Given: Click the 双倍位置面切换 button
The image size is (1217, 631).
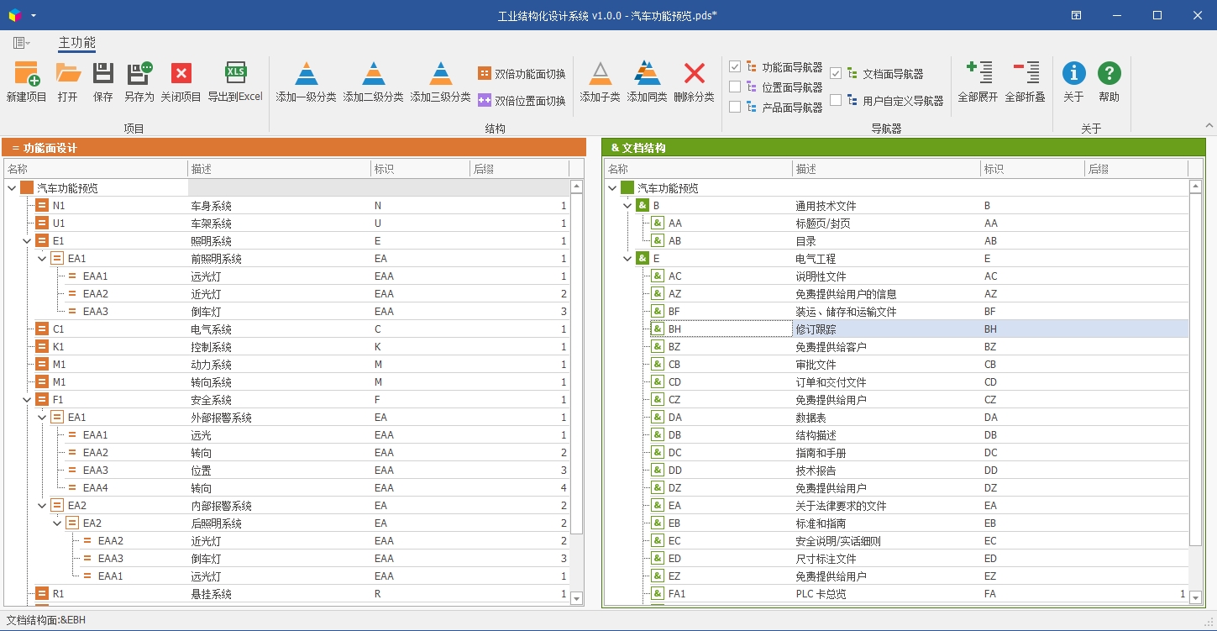Looking at the screenshot, I should (x=522, y=101).
